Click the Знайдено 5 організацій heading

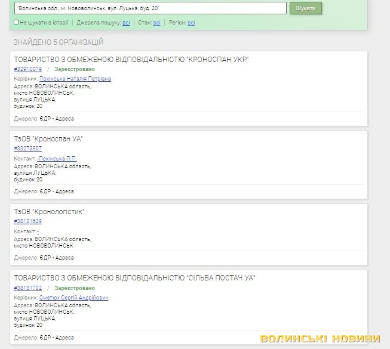tap(58, 42)
